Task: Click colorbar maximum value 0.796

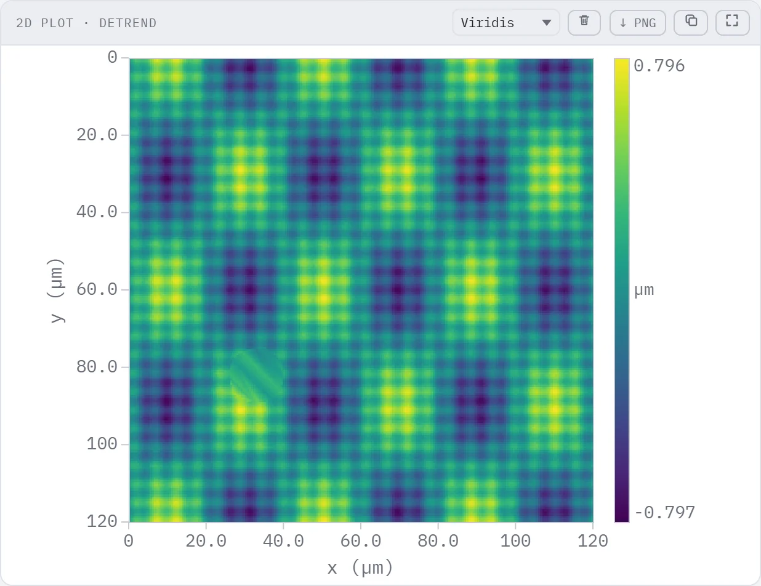Action: [x=659, y=66]
